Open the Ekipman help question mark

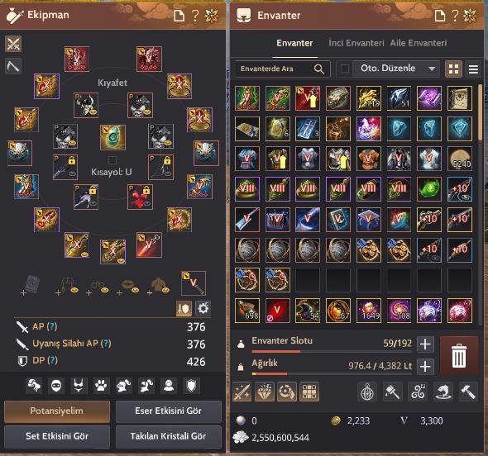pos(195,16)
